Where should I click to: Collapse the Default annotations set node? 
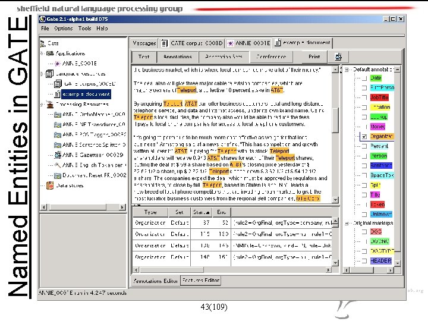click(347, 70)
